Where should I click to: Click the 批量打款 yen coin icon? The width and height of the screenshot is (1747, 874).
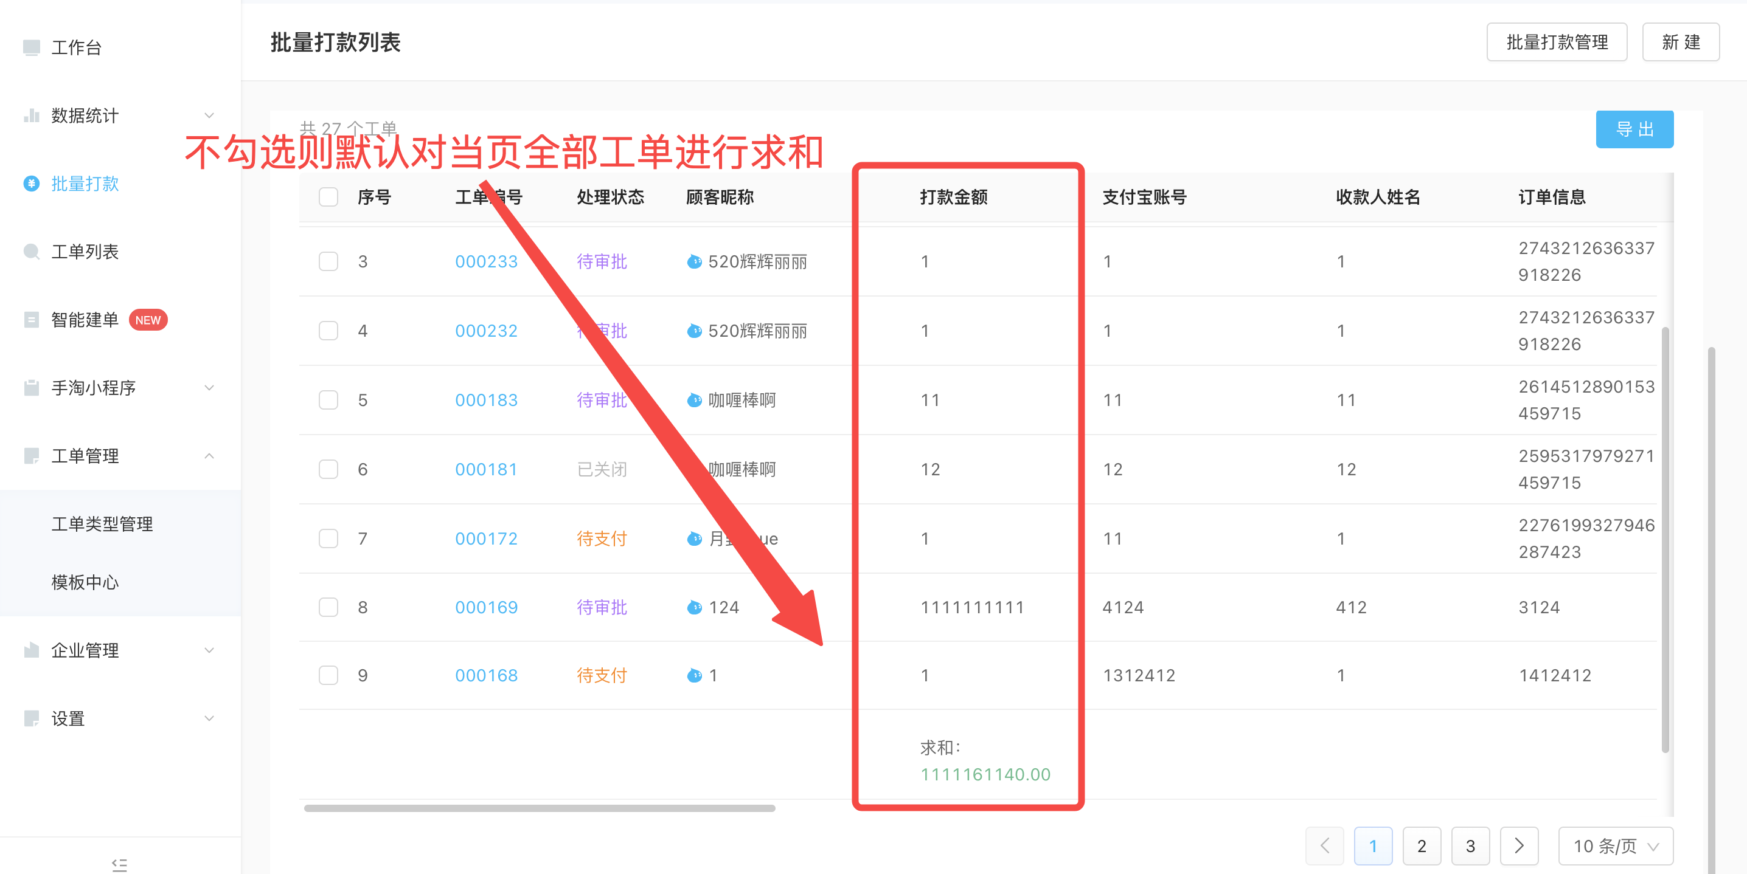[x=31, y=184]
